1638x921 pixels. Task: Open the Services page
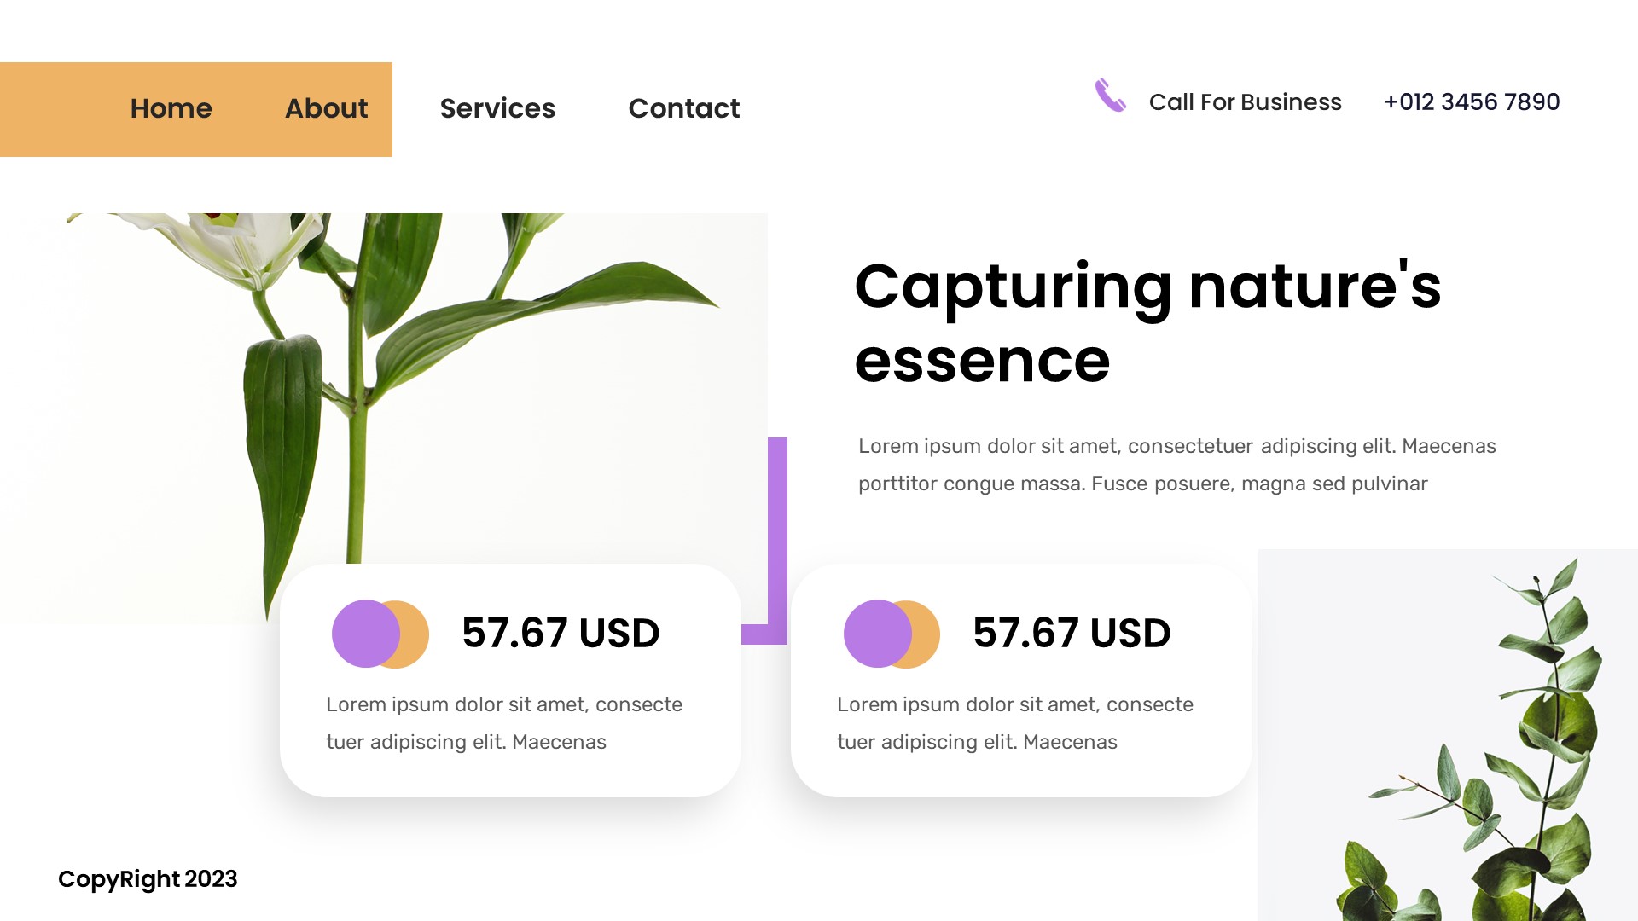click(497, 109)
